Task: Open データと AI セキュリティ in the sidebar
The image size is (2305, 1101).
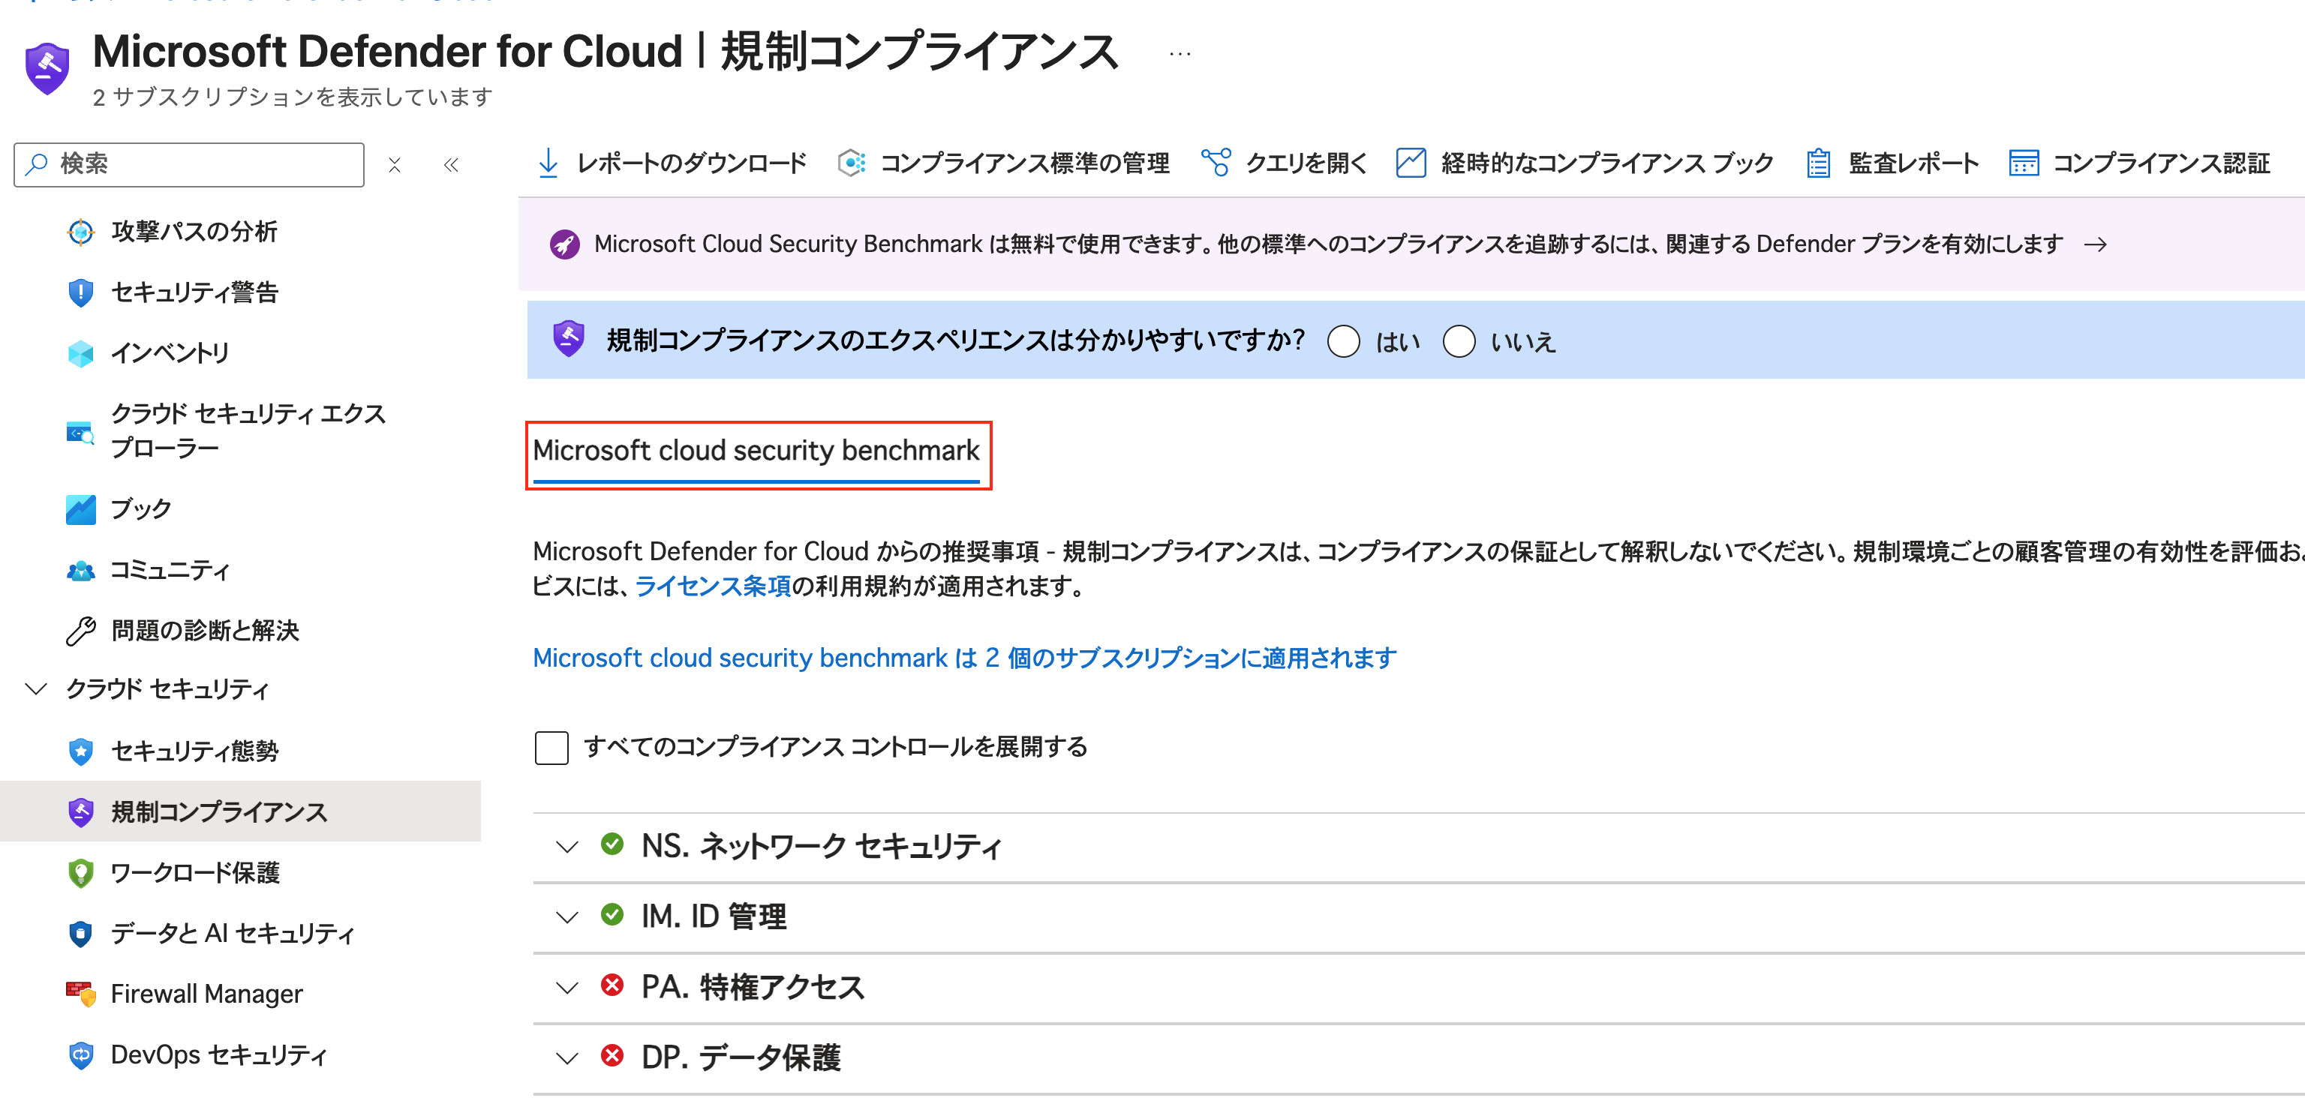Action: [x=232, y=934]
